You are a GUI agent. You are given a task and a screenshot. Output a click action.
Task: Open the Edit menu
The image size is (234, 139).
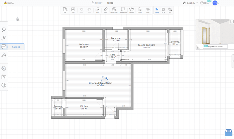click(x=97, y=10)
